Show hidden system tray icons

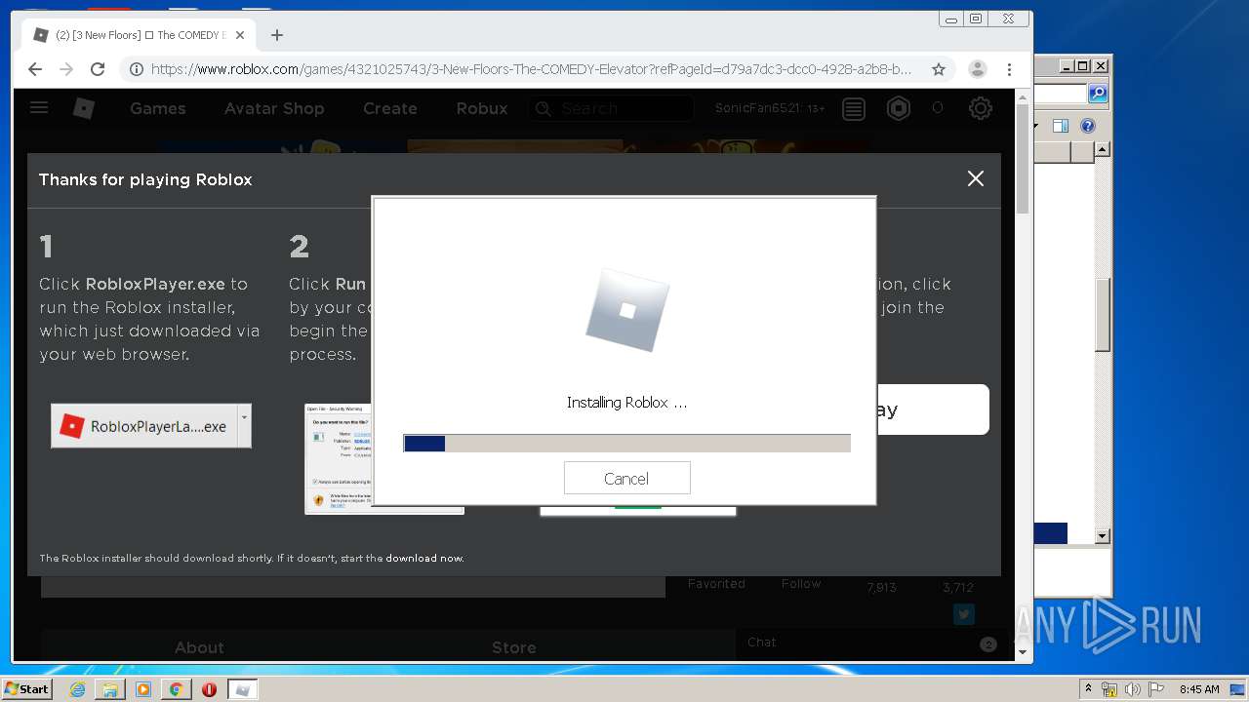click(x=1088, y=689)
